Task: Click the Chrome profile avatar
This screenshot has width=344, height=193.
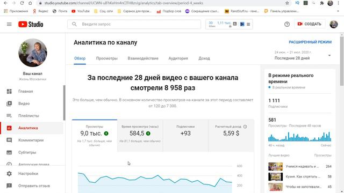Action: click(x=330, y=3)
